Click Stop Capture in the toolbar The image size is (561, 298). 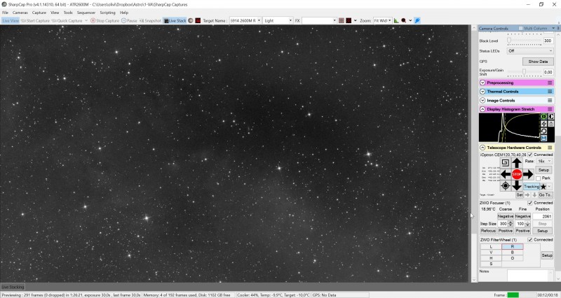pyautogui.click(x=104, y=21)
